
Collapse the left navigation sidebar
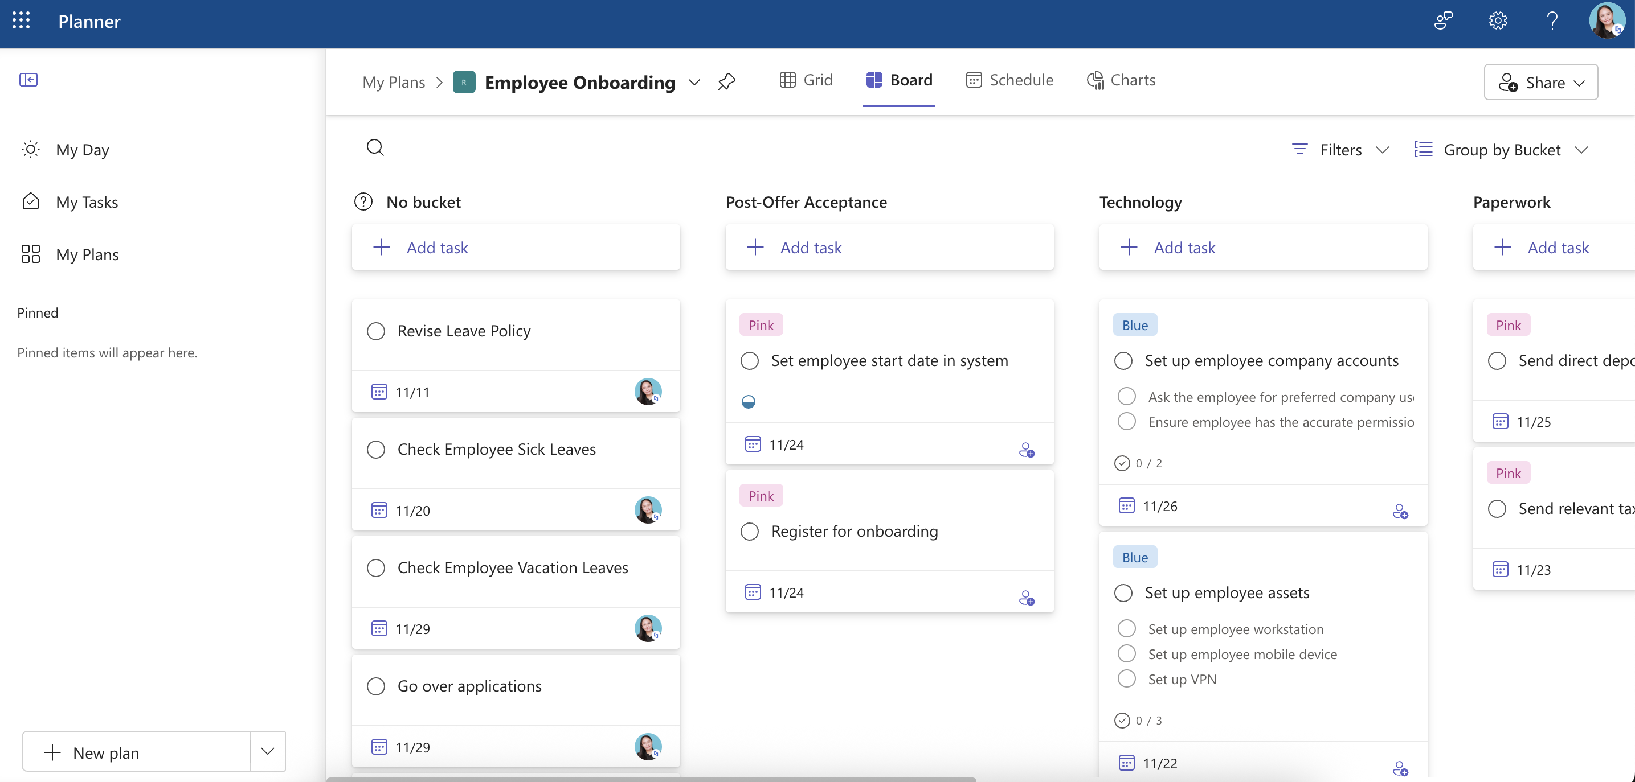(x=28, y=80)
